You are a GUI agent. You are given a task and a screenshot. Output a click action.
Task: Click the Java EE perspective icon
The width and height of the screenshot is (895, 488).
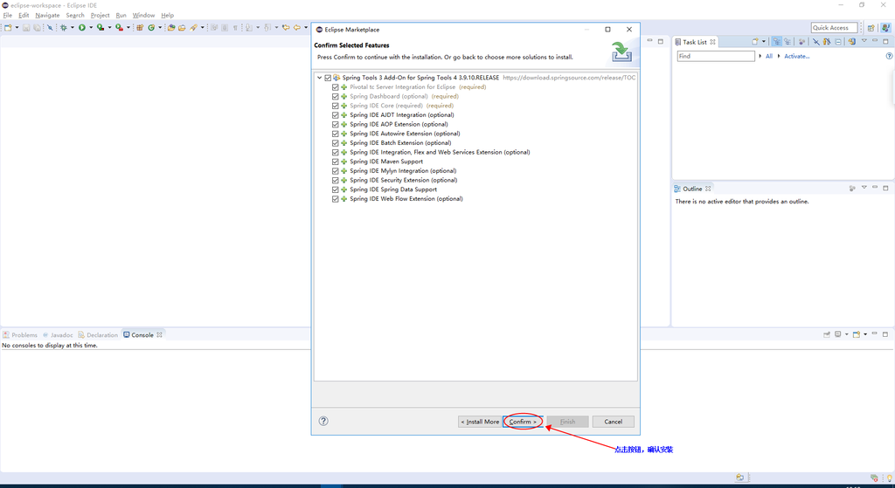tap(885, 28)
